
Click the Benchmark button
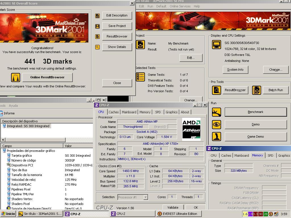tap(255, 112)
